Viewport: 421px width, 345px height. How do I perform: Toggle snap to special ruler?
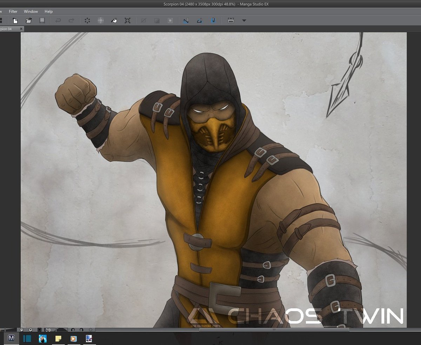pos(199,21)
